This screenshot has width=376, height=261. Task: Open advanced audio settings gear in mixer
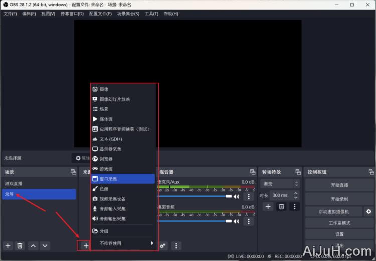(x=163, y=245)
